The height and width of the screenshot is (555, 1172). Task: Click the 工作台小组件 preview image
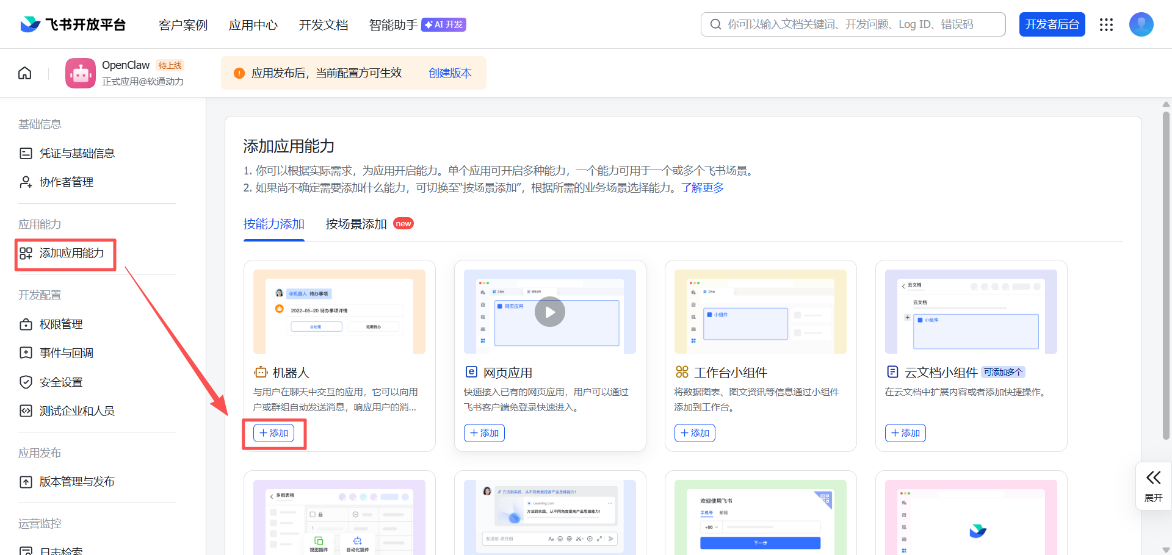(x=761, y=312)
